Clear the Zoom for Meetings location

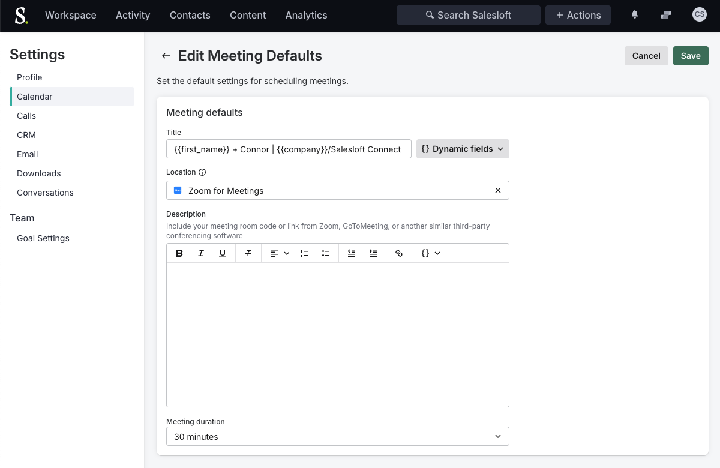coord(498,190)
